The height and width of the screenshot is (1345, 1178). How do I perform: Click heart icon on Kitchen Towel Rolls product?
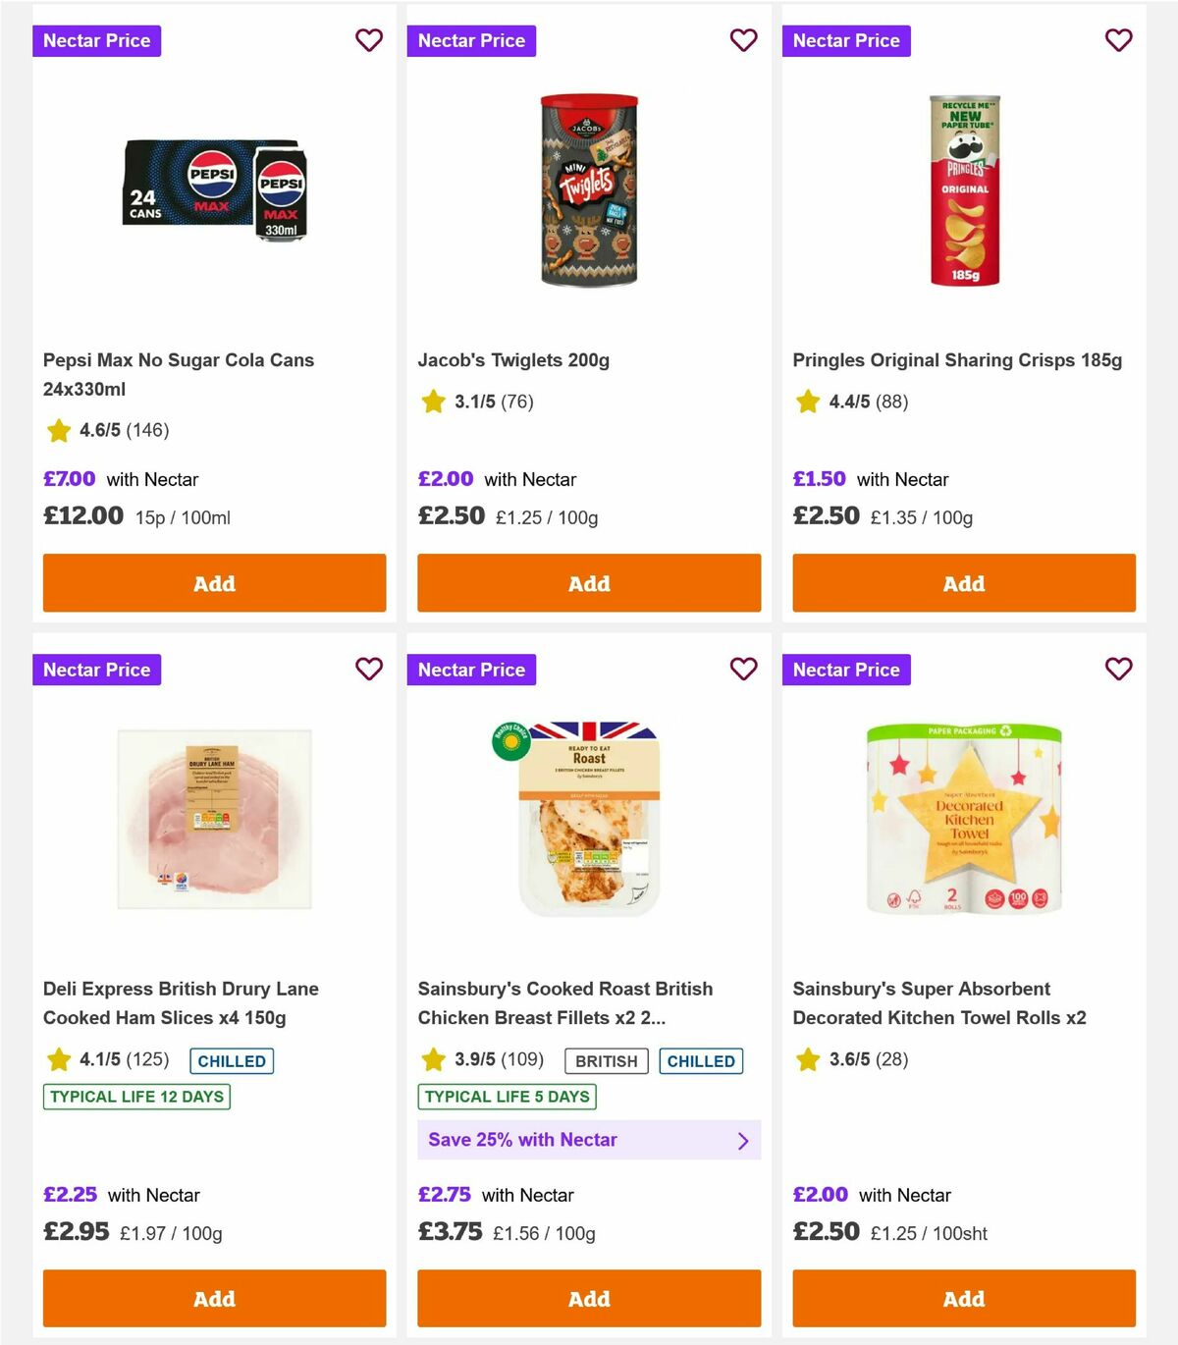tap(1118, 669)
